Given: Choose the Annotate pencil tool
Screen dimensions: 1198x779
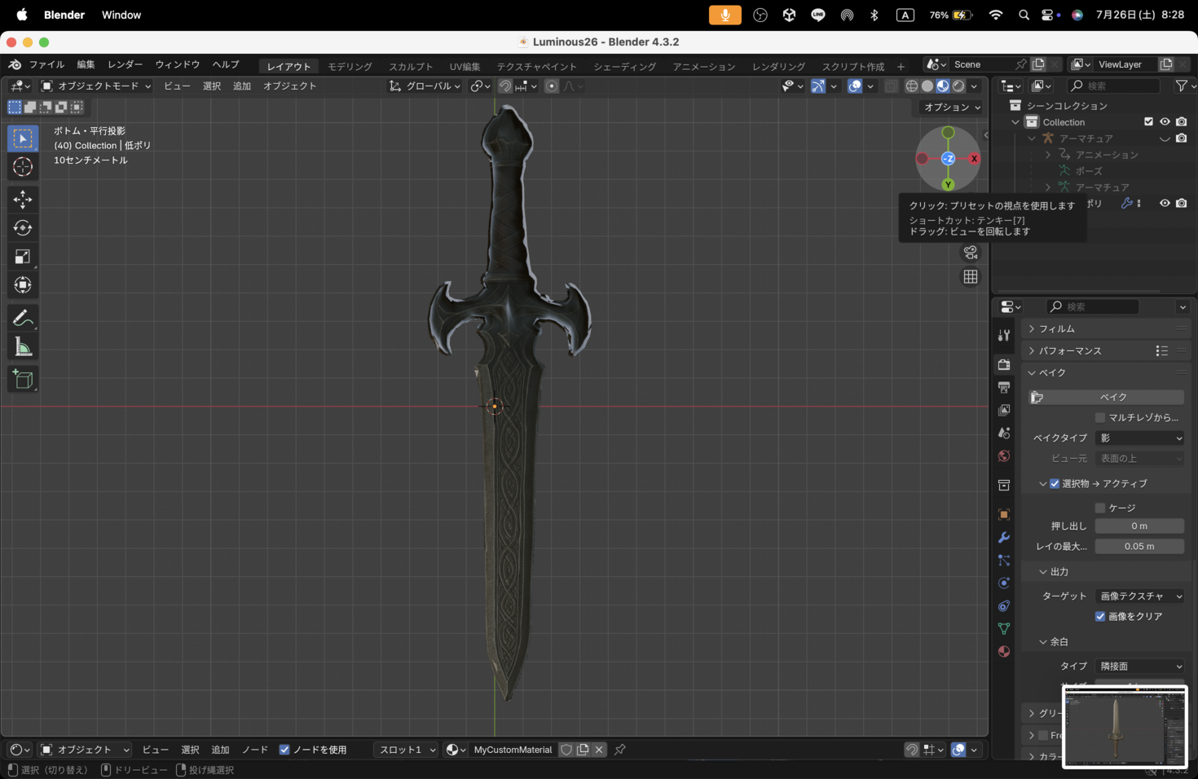Looking at the screenshot, I should 23,319.
